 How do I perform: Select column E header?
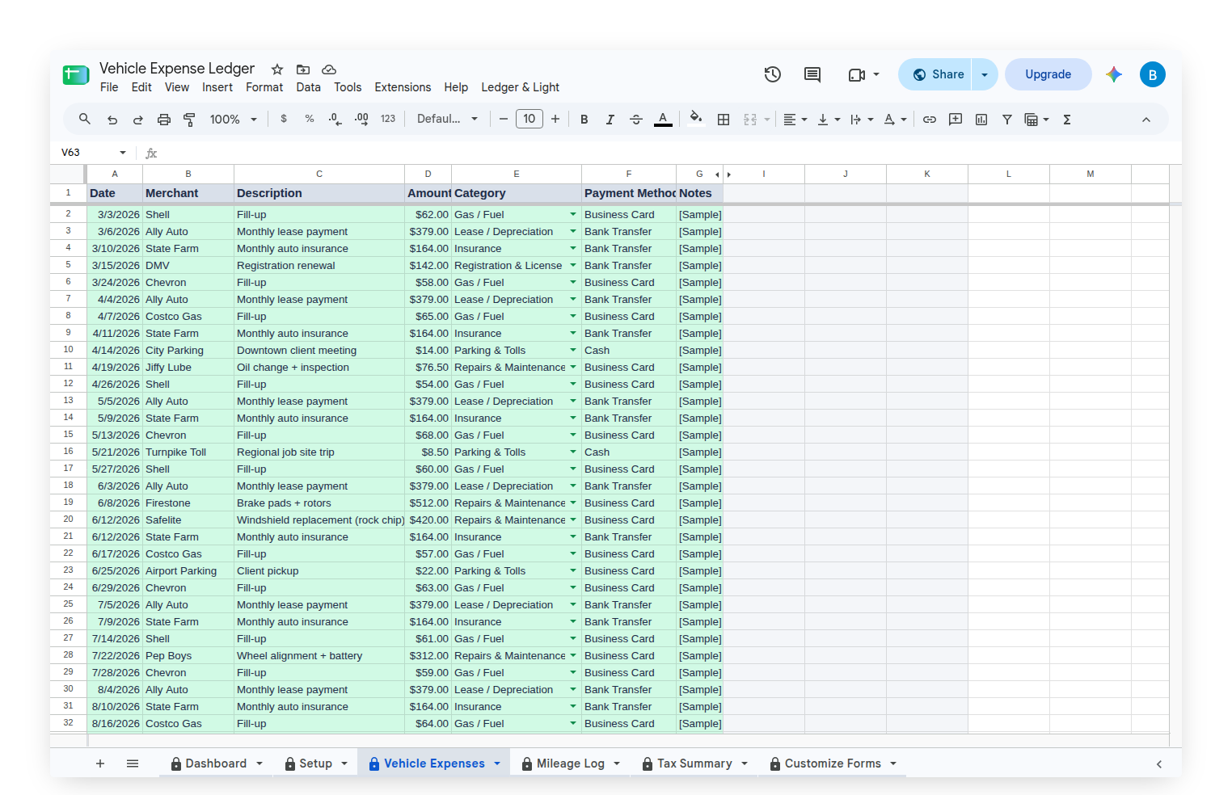click(517, 174)
